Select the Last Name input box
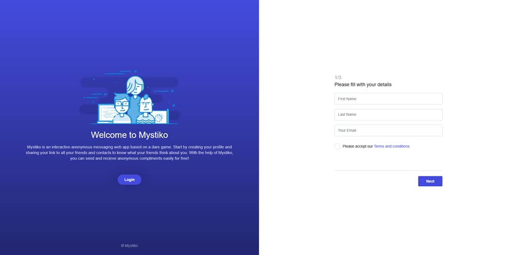This screenshot has width=518, height=255. pos(388,114)
